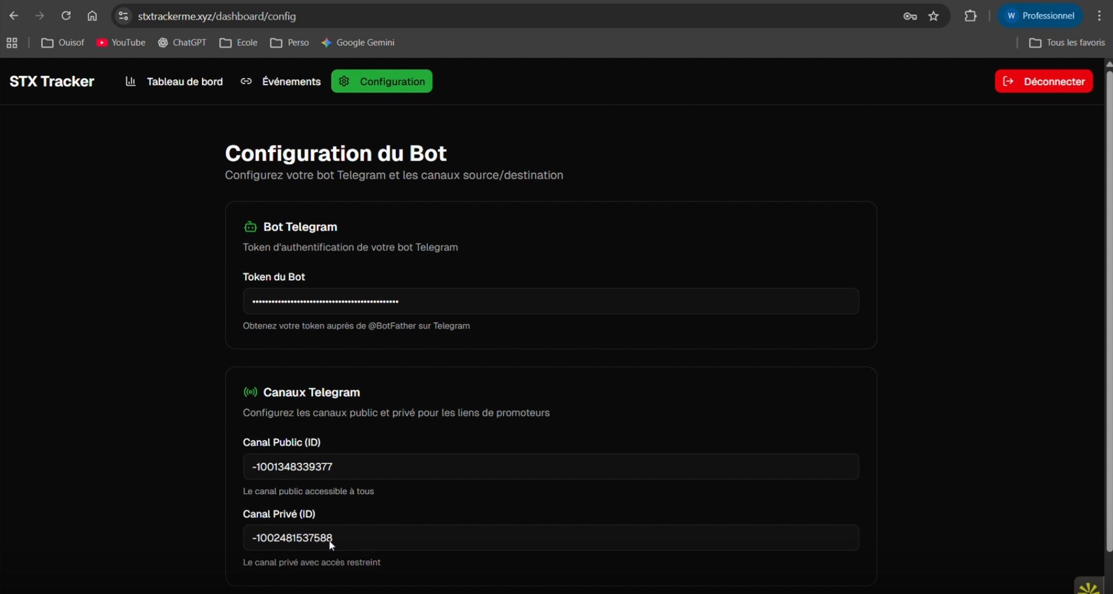Screen dimensions: 1113x594
Task: Click the site info icon in address bar
Action: [123, 16]
